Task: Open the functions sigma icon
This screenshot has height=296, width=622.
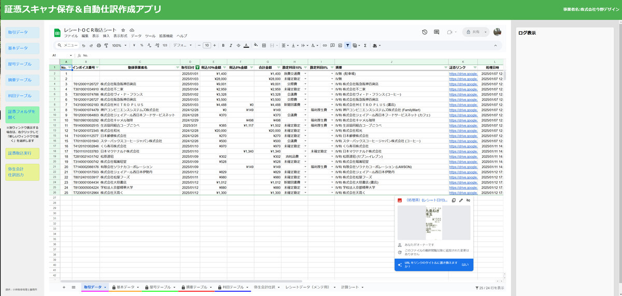Action: point(365,46)
